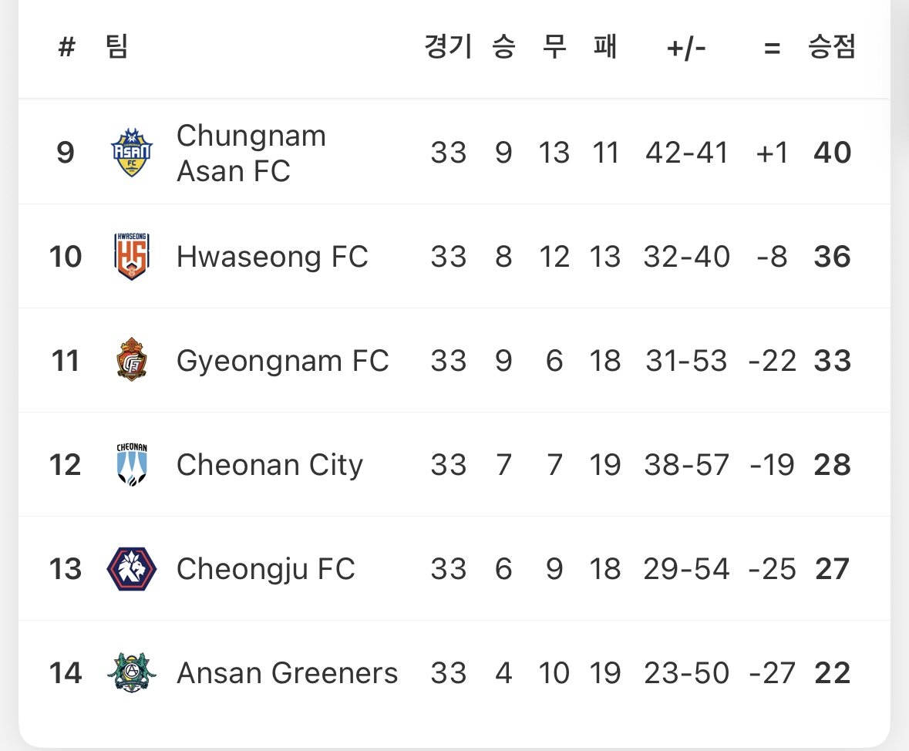Tap the 팀 team column header

point(116,46)
